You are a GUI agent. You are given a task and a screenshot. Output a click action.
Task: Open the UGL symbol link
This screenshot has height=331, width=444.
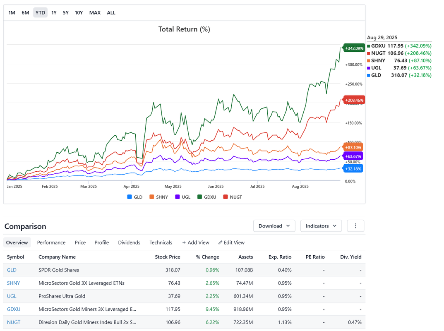click(x=12, y=296)
